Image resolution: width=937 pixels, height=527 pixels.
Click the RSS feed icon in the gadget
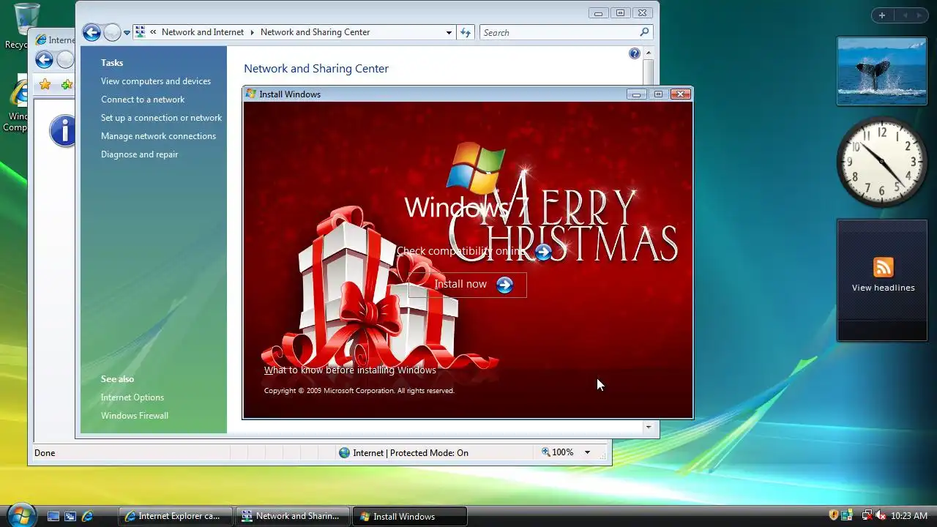pyautogui.click(x=884, y=267)
